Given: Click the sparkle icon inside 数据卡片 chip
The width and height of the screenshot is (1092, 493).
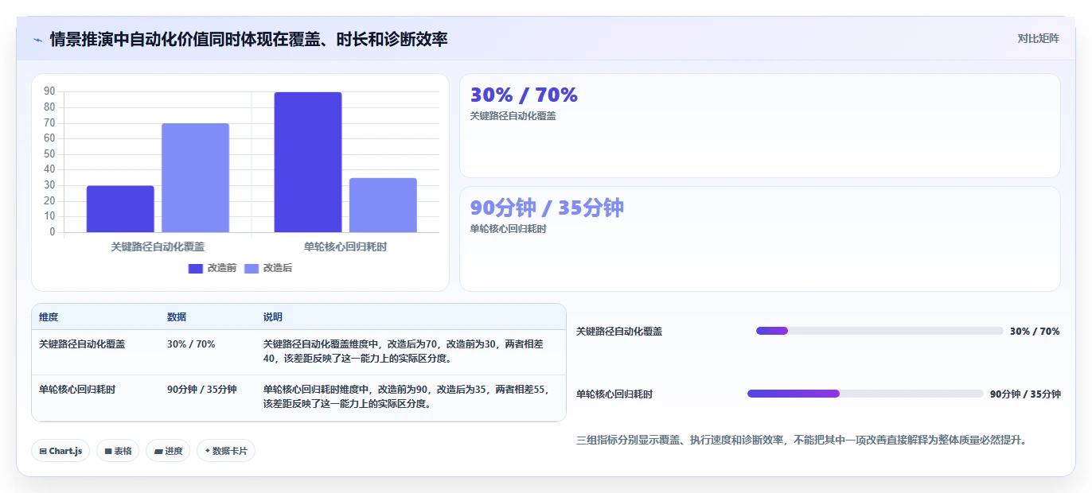Looking at the screenshot, I should point(208,451).
